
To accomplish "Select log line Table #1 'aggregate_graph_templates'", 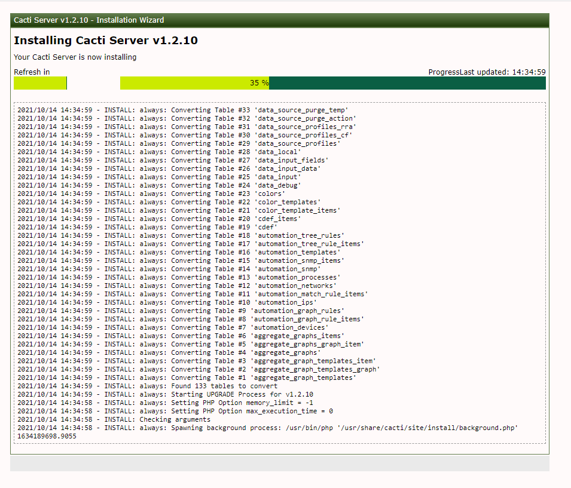I will (187, 377).
